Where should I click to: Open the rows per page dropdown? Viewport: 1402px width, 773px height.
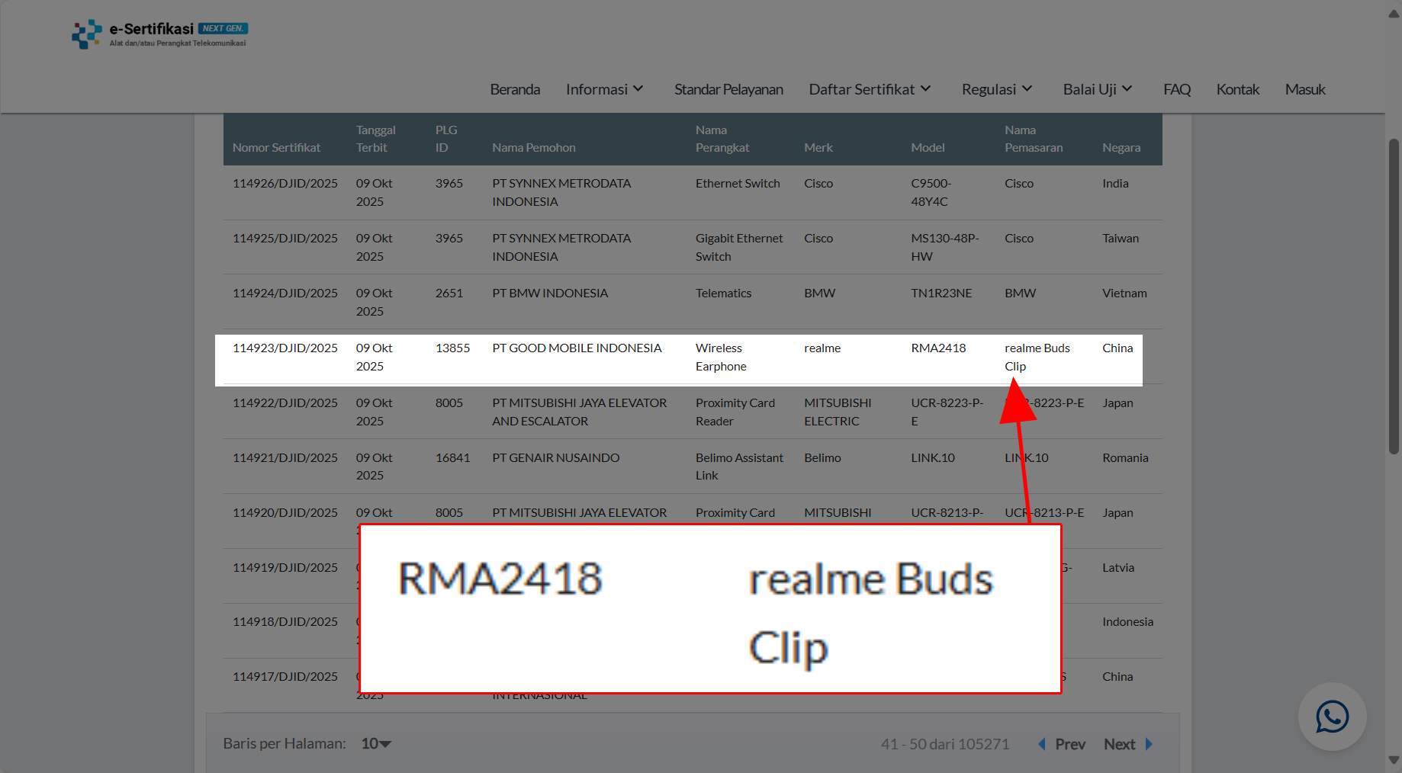pos(376,743)
